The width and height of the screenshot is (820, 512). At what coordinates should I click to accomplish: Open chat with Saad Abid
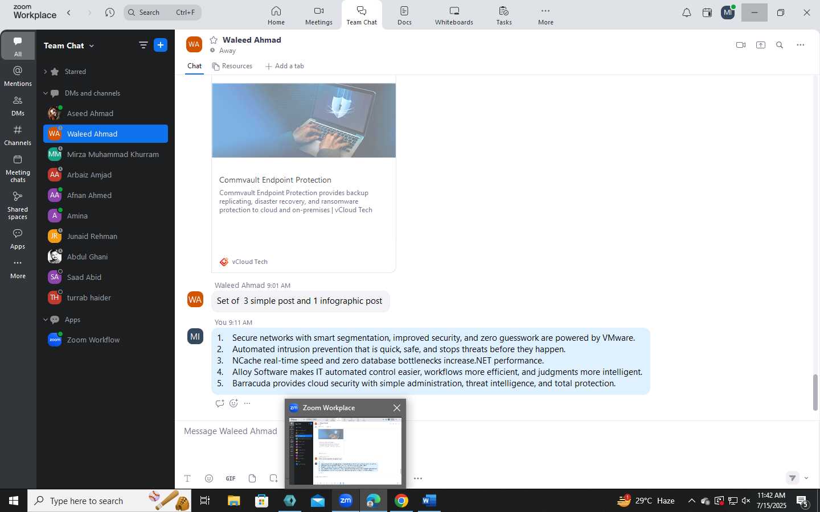[x=105, y=277]
